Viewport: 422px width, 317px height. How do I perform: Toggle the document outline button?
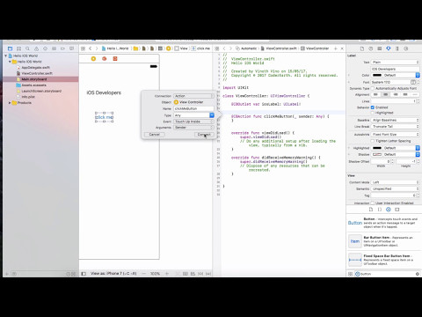click(x=84, y=274)
